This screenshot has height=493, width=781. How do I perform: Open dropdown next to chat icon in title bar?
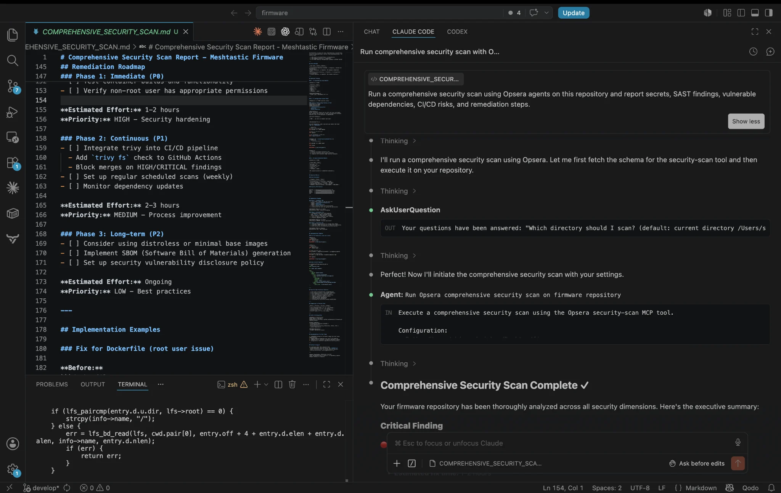click(546, 13)
